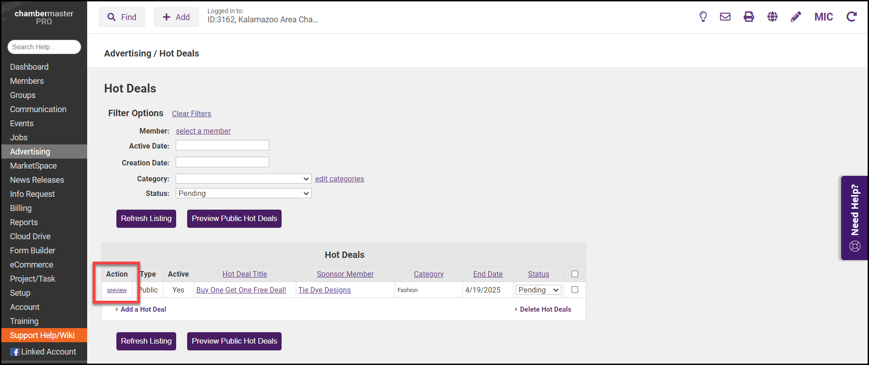
Task: Click the pencil edit icon
Action: tap(796, 17)
